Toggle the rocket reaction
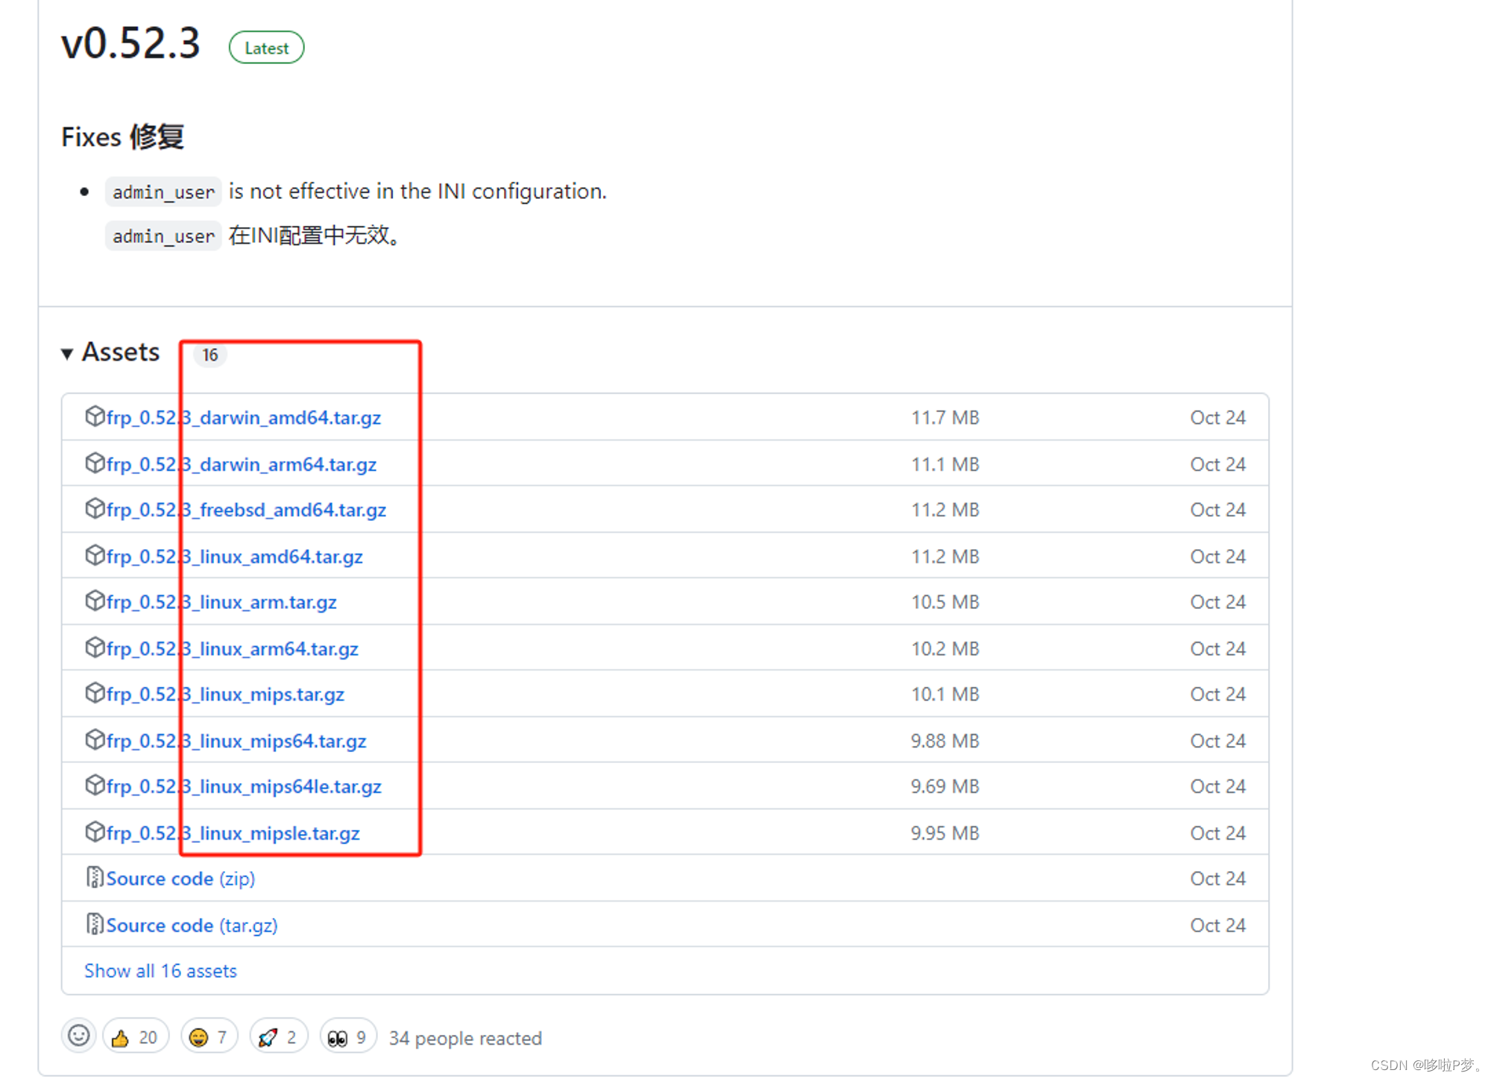This screenshot has width=1491, height=1079. 278,1037
